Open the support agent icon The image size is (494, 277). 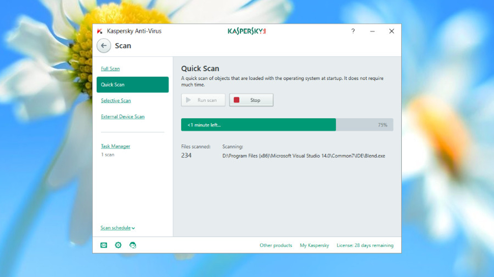pos(132,245)
